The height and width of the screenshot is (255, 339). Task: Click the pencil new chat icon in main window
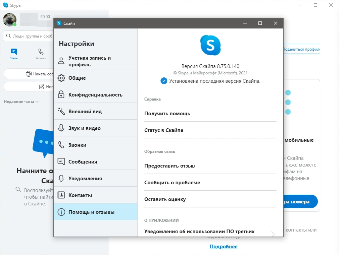pyautogui.click(x=41, y=86)
